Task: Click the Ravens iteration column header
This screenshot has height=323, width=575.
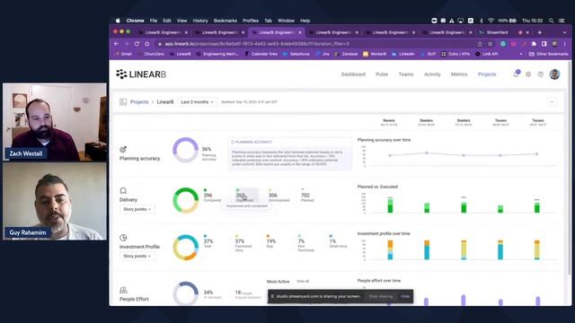Action: (x=389, y=122)
